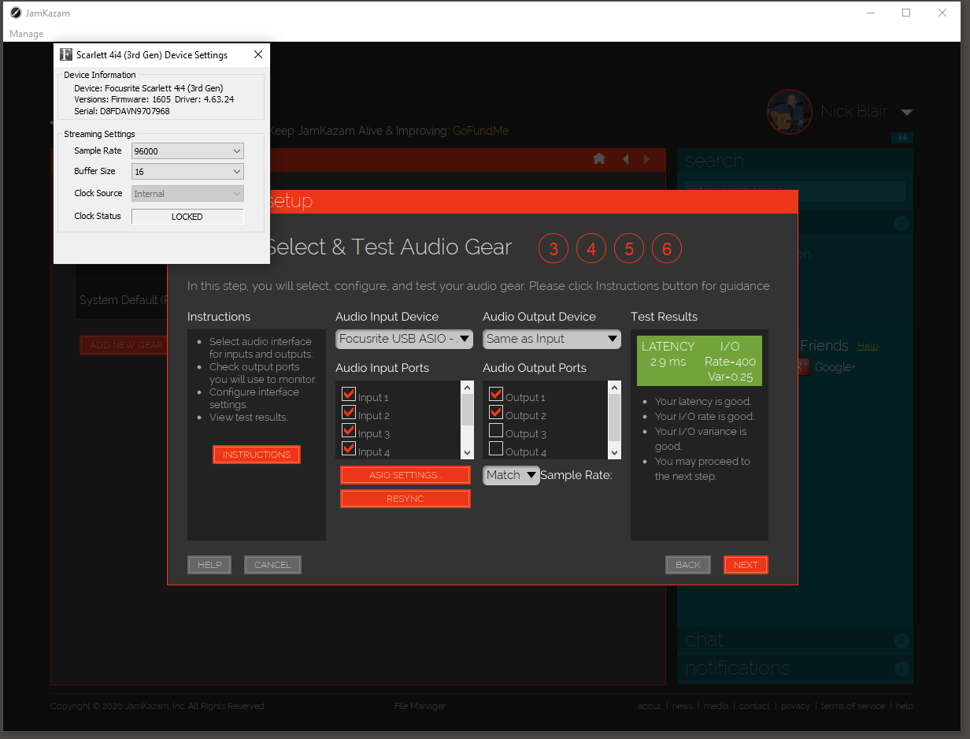Expand the notifications panel header
Screen dimensions: 970x739
tap(795, 669)
